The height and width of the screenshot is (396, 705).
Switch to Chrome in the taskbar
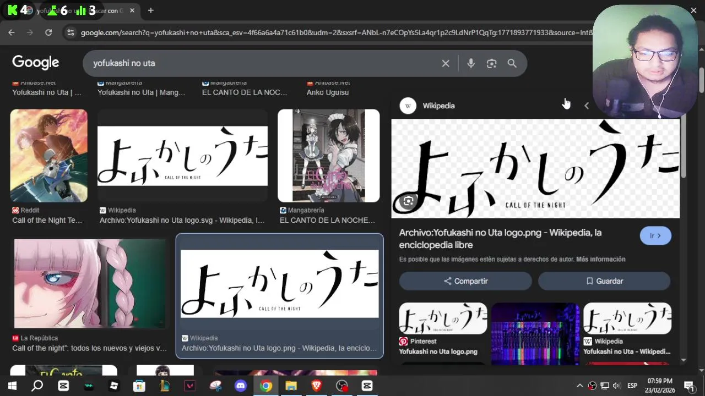click(x=266, y=386)
